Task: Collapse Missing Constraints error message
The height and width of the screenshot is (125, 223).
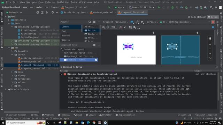Action: (x=61, y=74)
